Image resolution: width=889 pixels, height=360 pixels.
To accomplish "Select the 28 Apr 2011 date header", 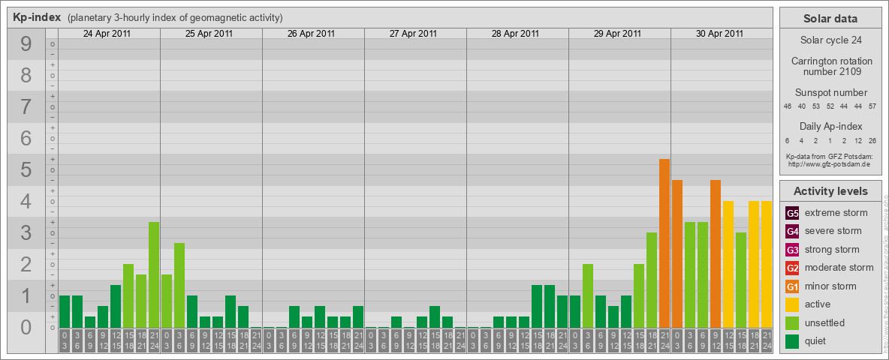I will [x=515, y=34].
